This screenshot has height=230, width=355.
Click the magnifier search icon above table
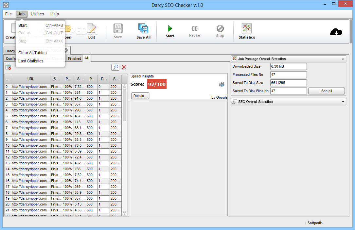(x=115, y=67)
